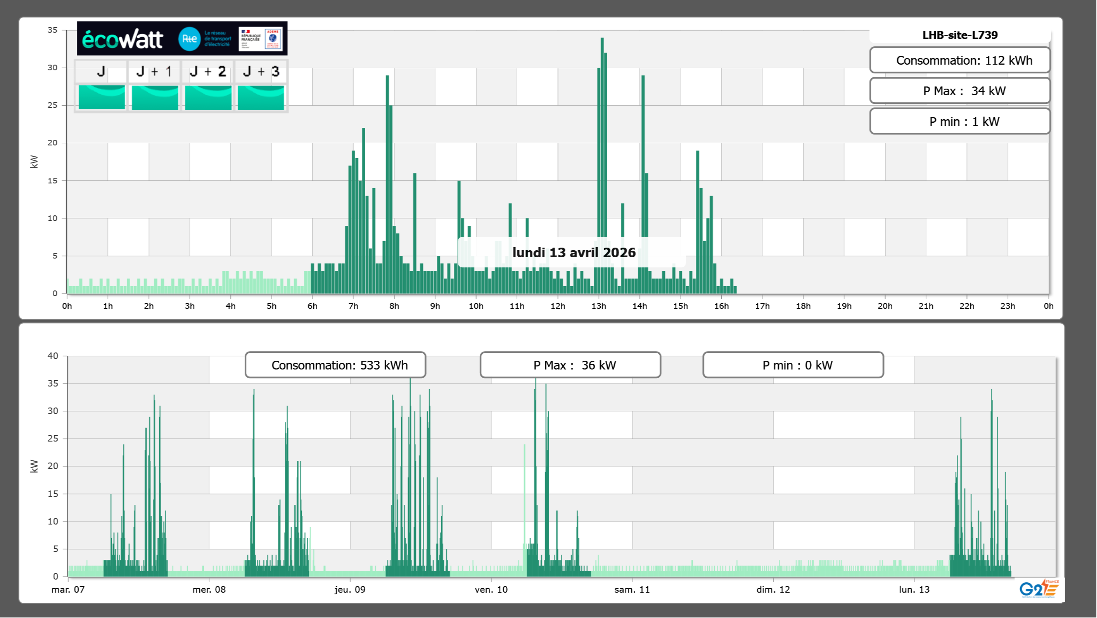Screen dimensions: 1097x618
Task: Select the J+3 header label
Action: pos(261,72)
